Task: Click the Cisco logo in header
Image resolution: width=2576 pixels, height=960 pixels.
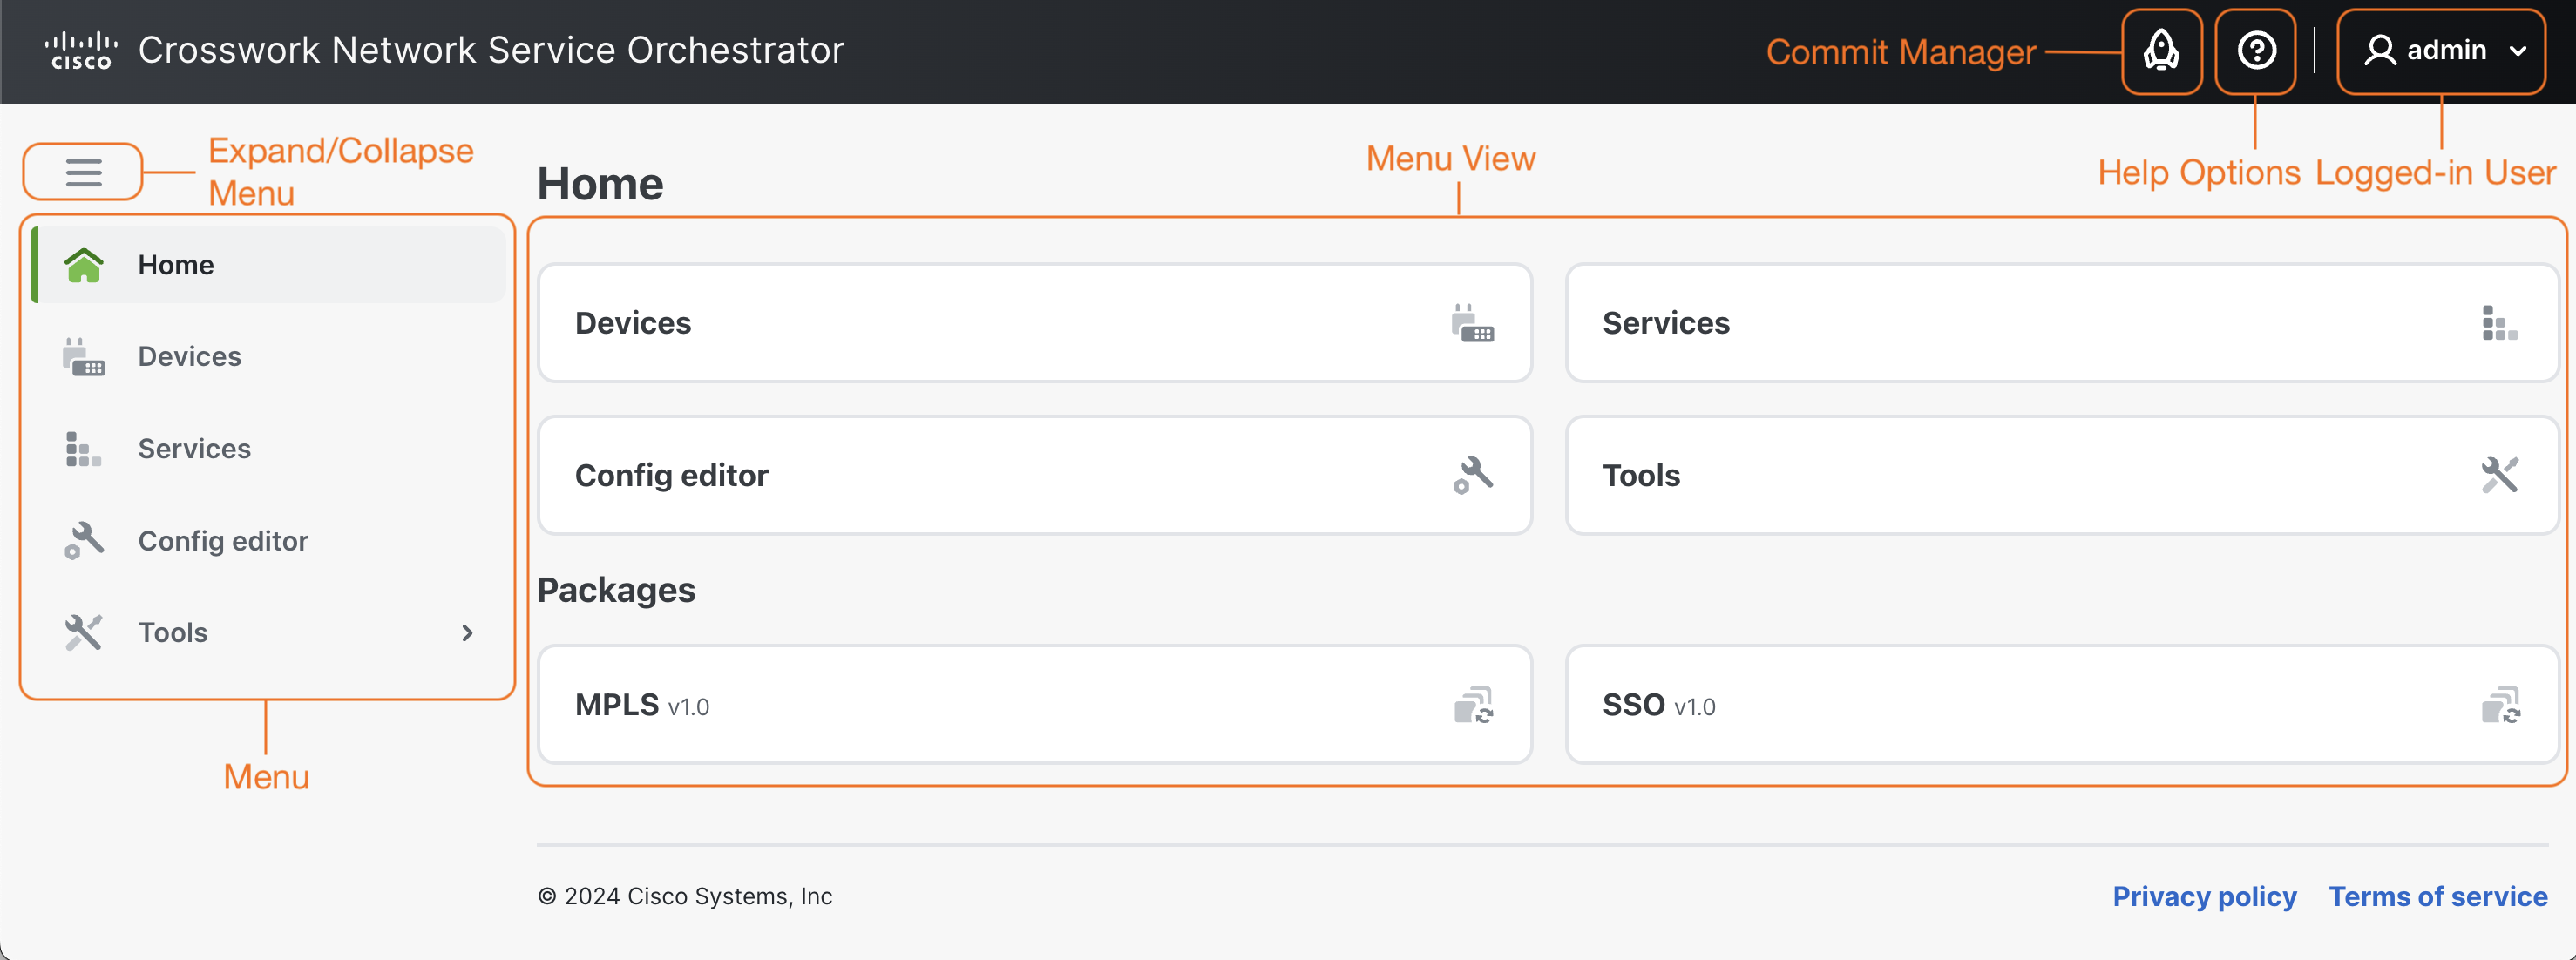Action: [81, 50]
